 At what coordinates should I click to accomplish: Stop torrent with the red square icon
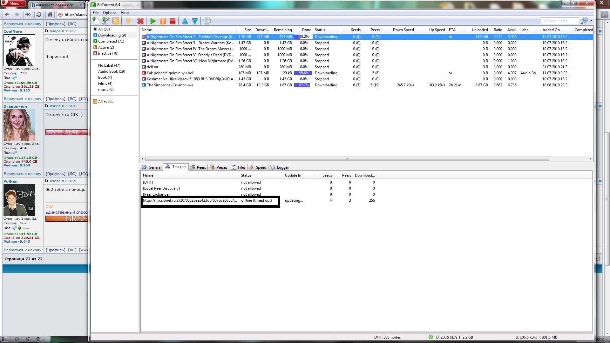tap(173, 21)
